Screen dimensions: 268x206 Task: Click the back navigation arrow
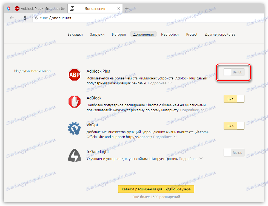click(x=12, y=18)
